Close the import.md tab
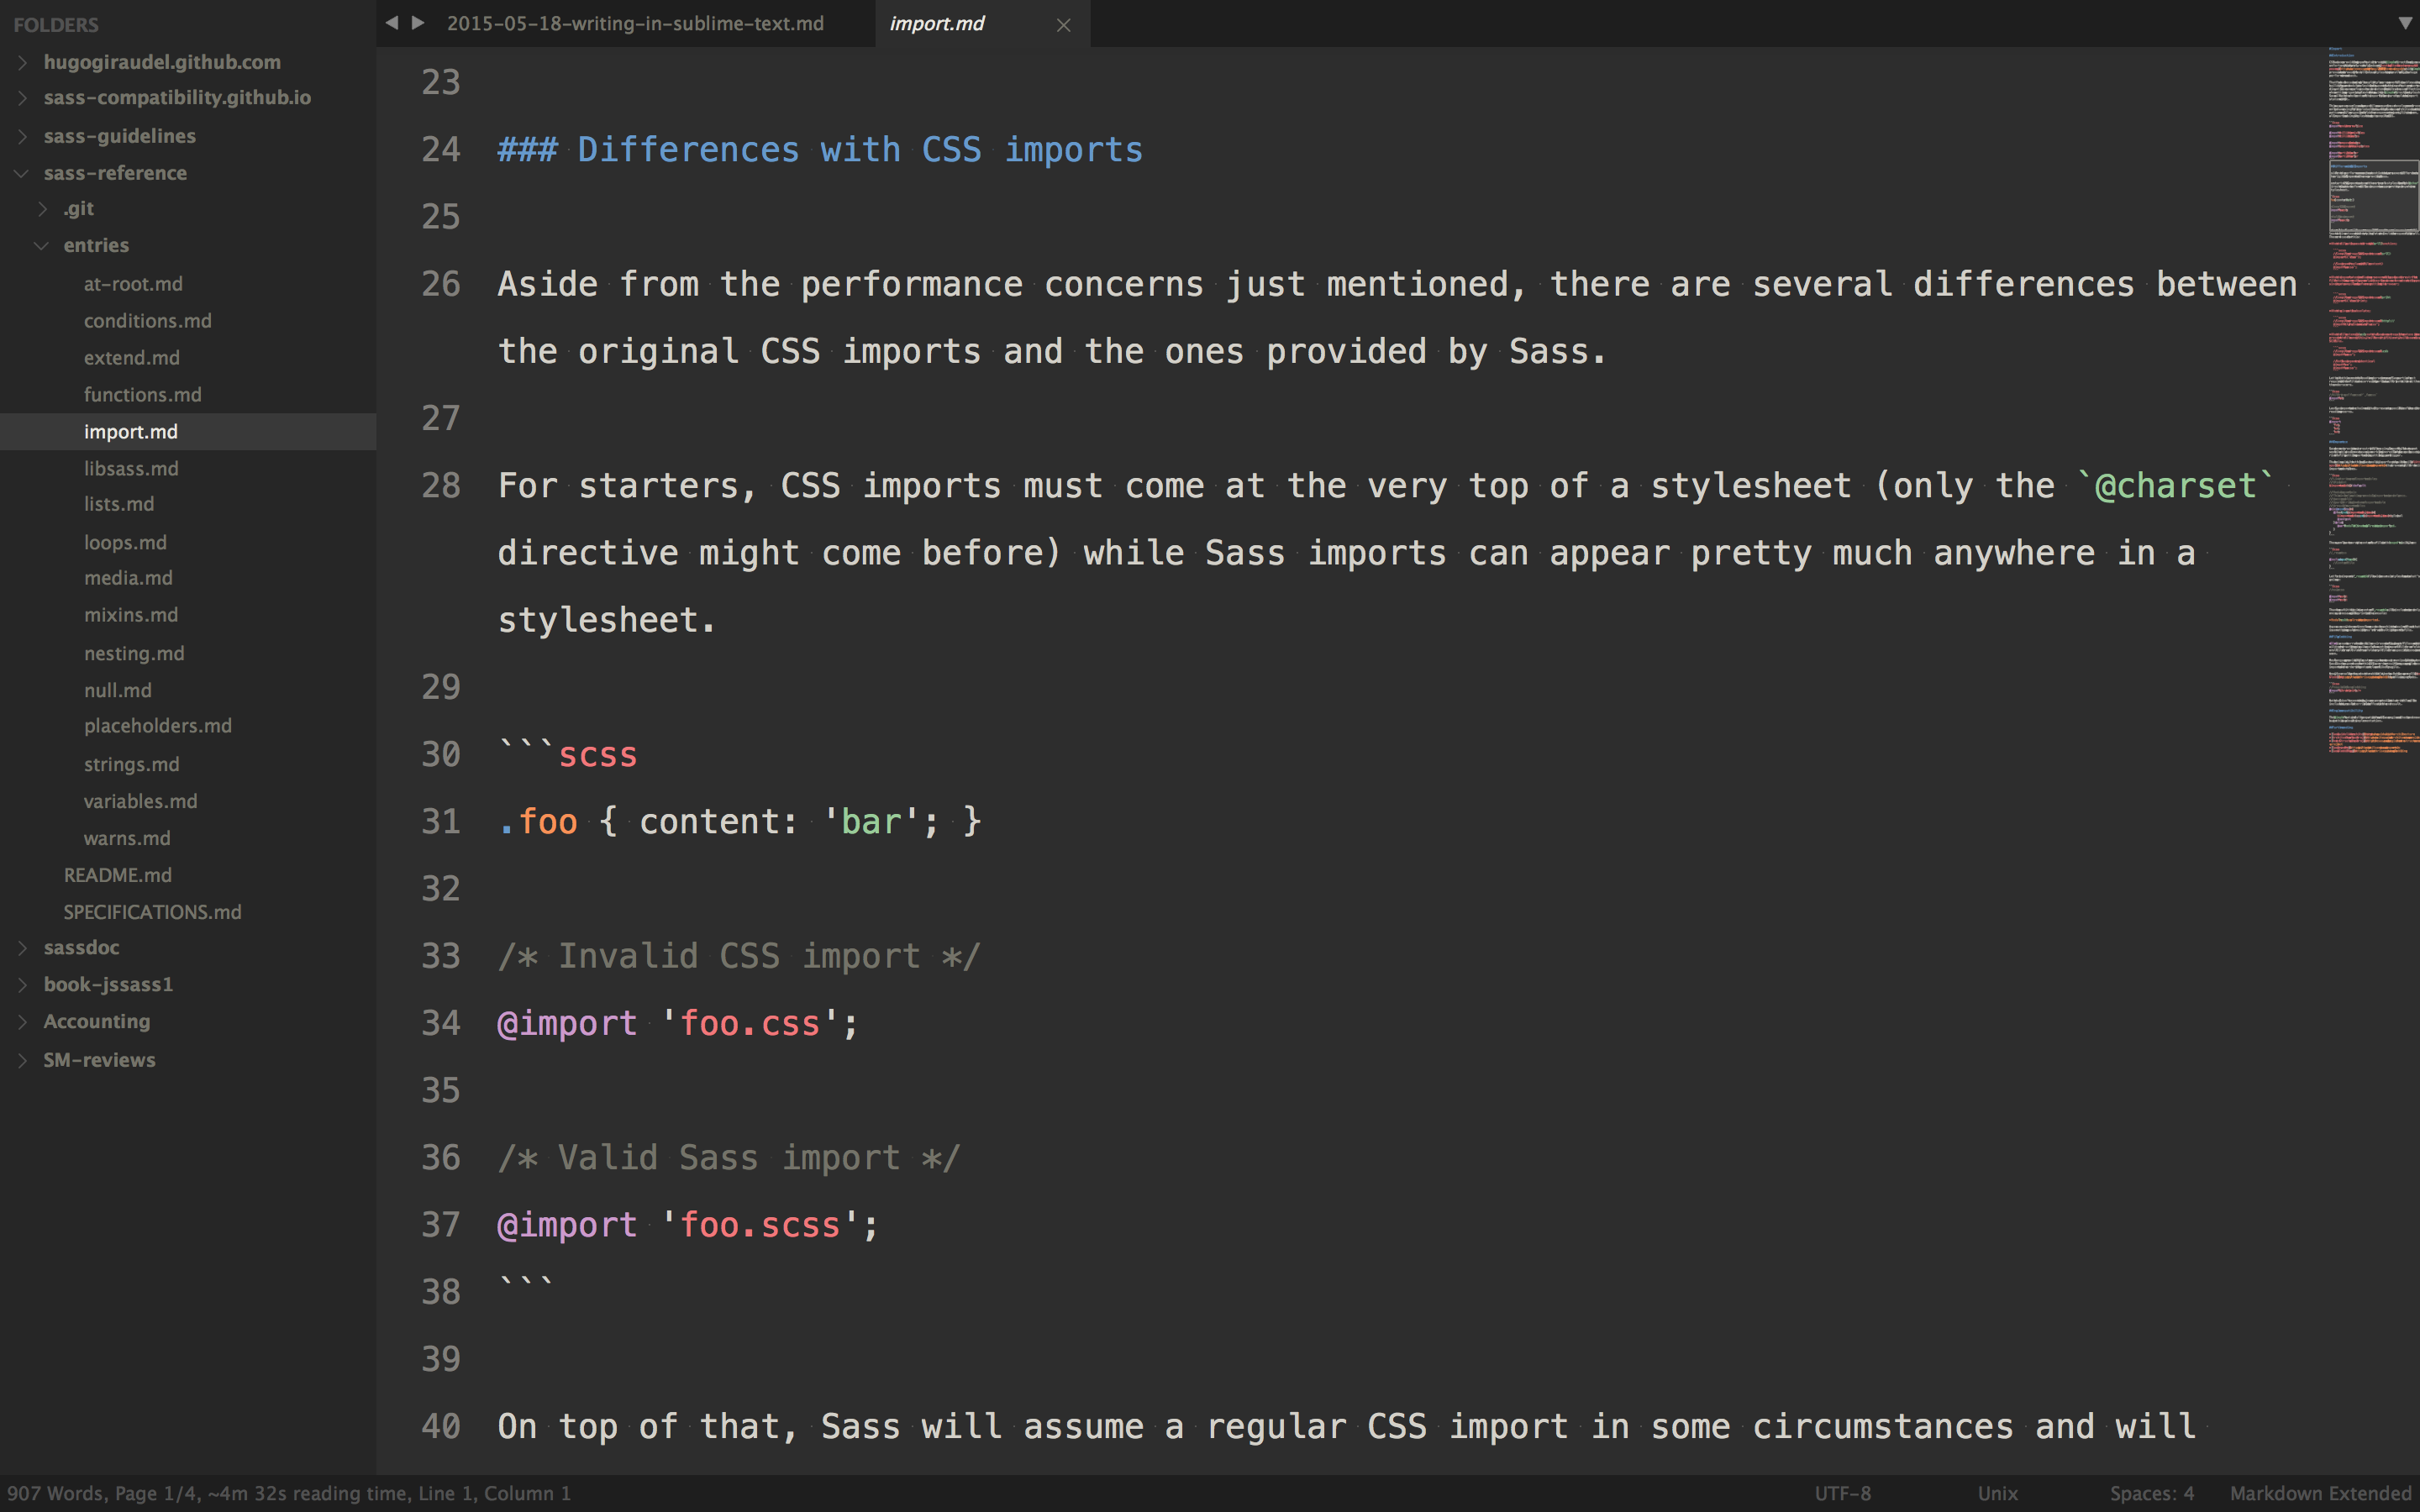The image size is (2420, 1512). tap(1063, 25)
